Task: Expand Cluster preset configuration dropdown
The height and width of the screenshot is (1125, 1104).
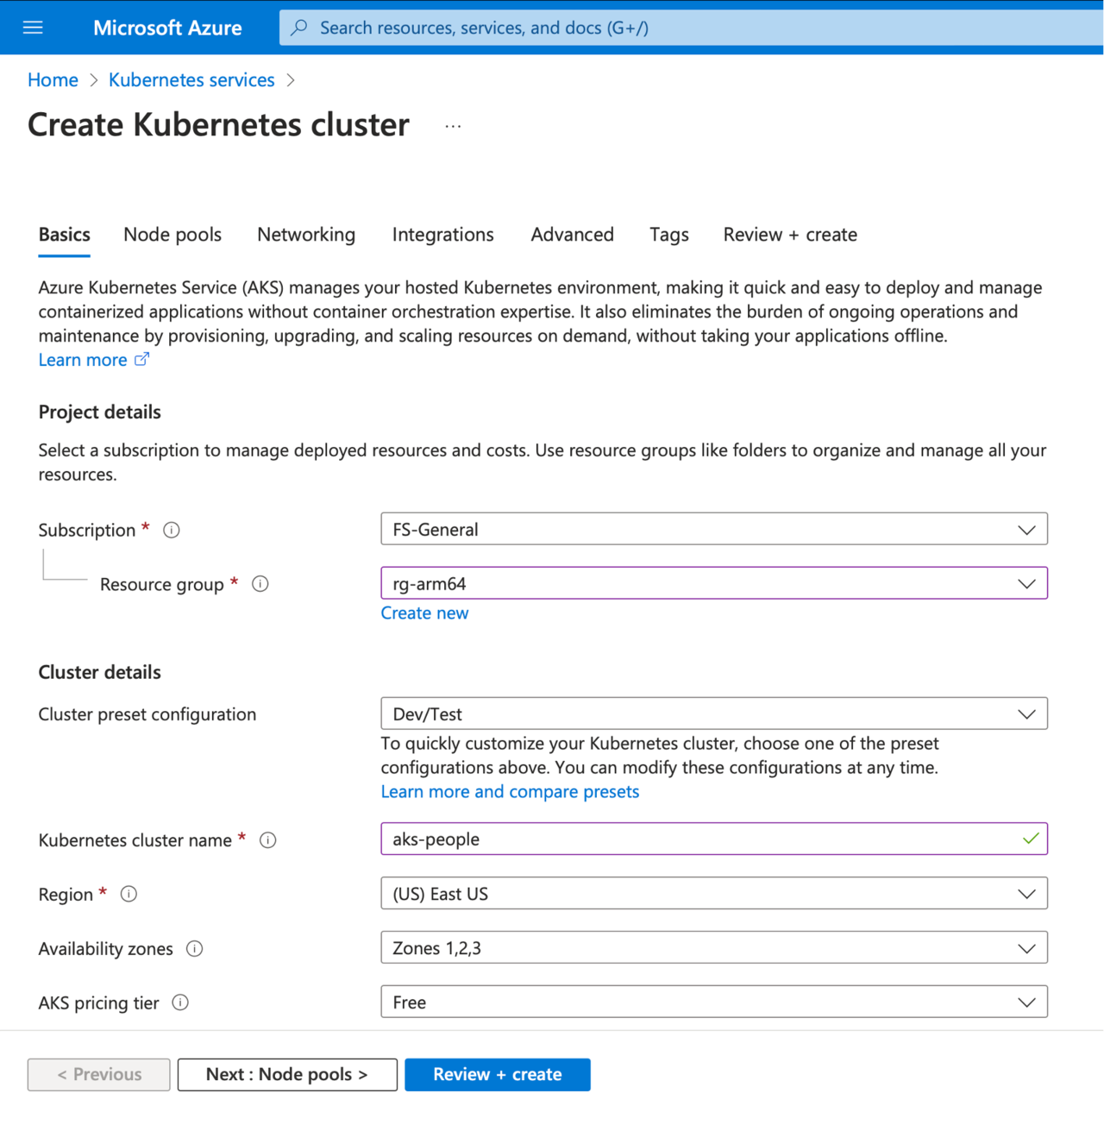Action: click(713, 714)
